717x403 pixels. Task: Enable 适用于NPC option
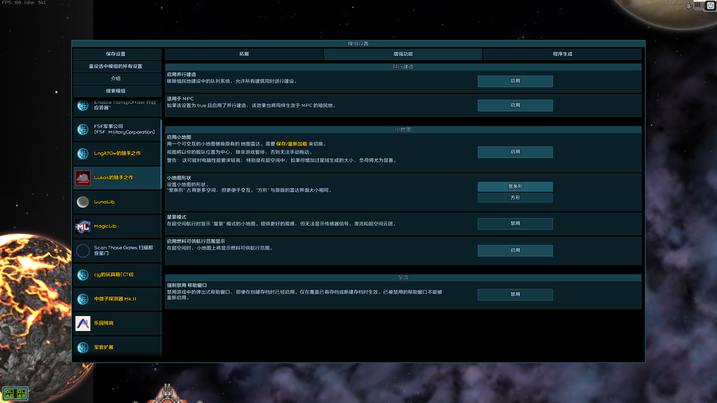515,105
